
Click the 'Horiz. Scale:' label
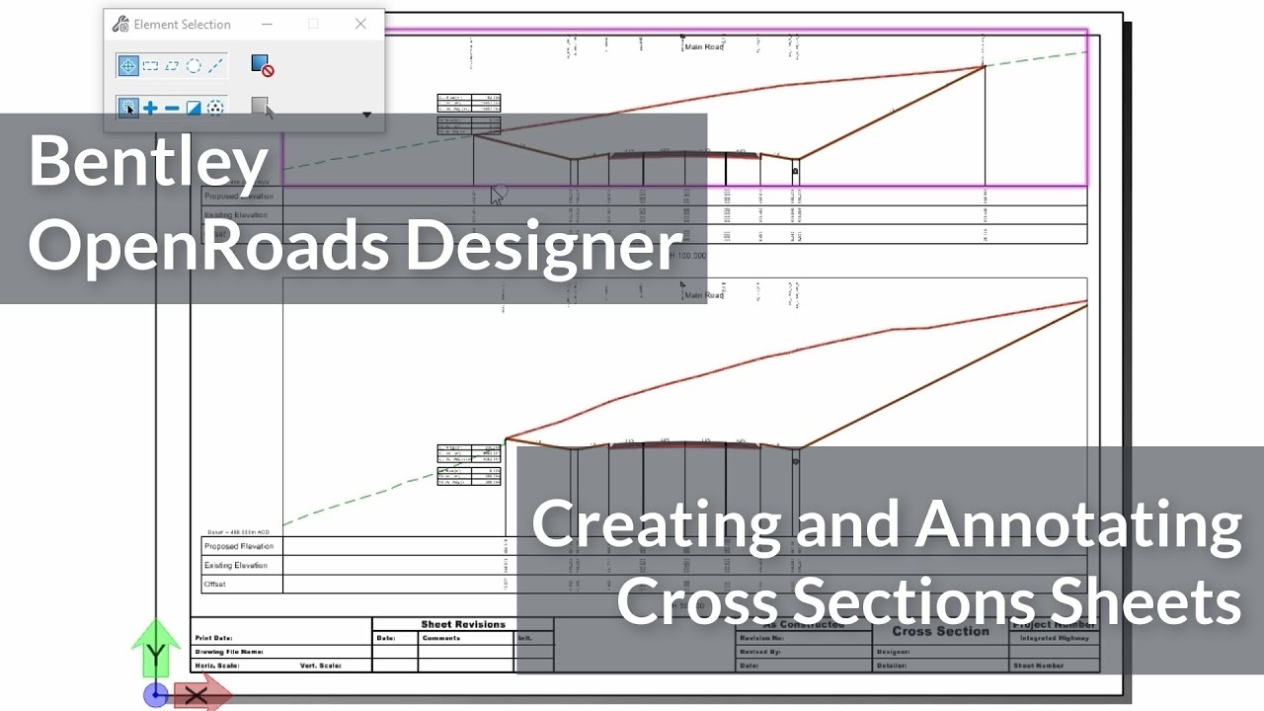point(217,667)
